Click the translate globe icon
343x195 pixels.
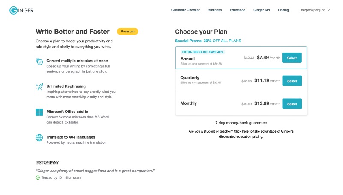coord(39,138)
